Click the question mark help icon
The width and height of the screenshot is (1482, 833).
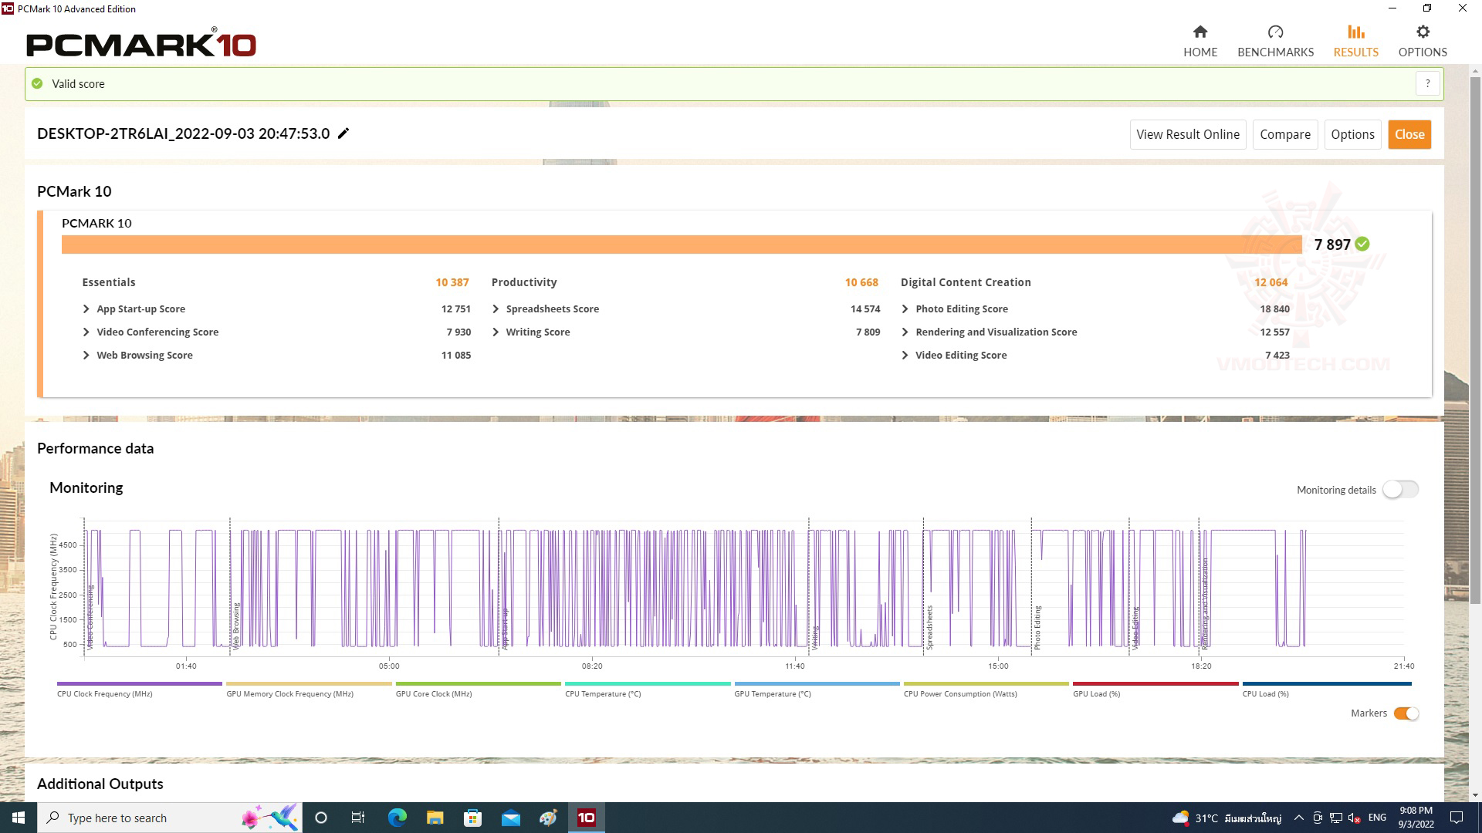pyautogui.click(x=1427, y=83)
